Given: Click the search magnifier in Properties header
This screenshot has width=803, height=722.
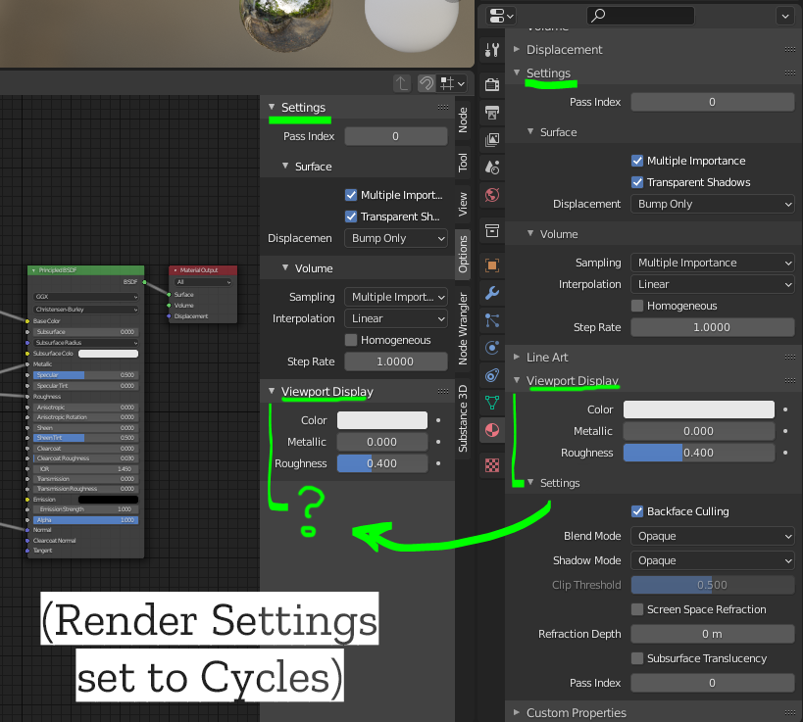Looking at the screenshot, I should [598, 16].
